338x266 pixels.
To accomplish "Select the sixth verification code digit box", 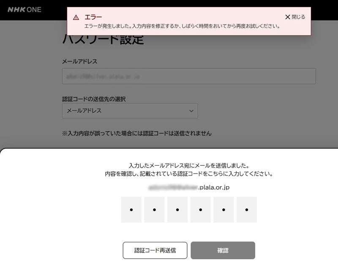I will point(246,209).
